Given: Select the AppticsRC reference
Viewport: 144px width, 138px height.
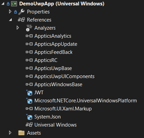Looking at the screenshot, I should [46, 60].
